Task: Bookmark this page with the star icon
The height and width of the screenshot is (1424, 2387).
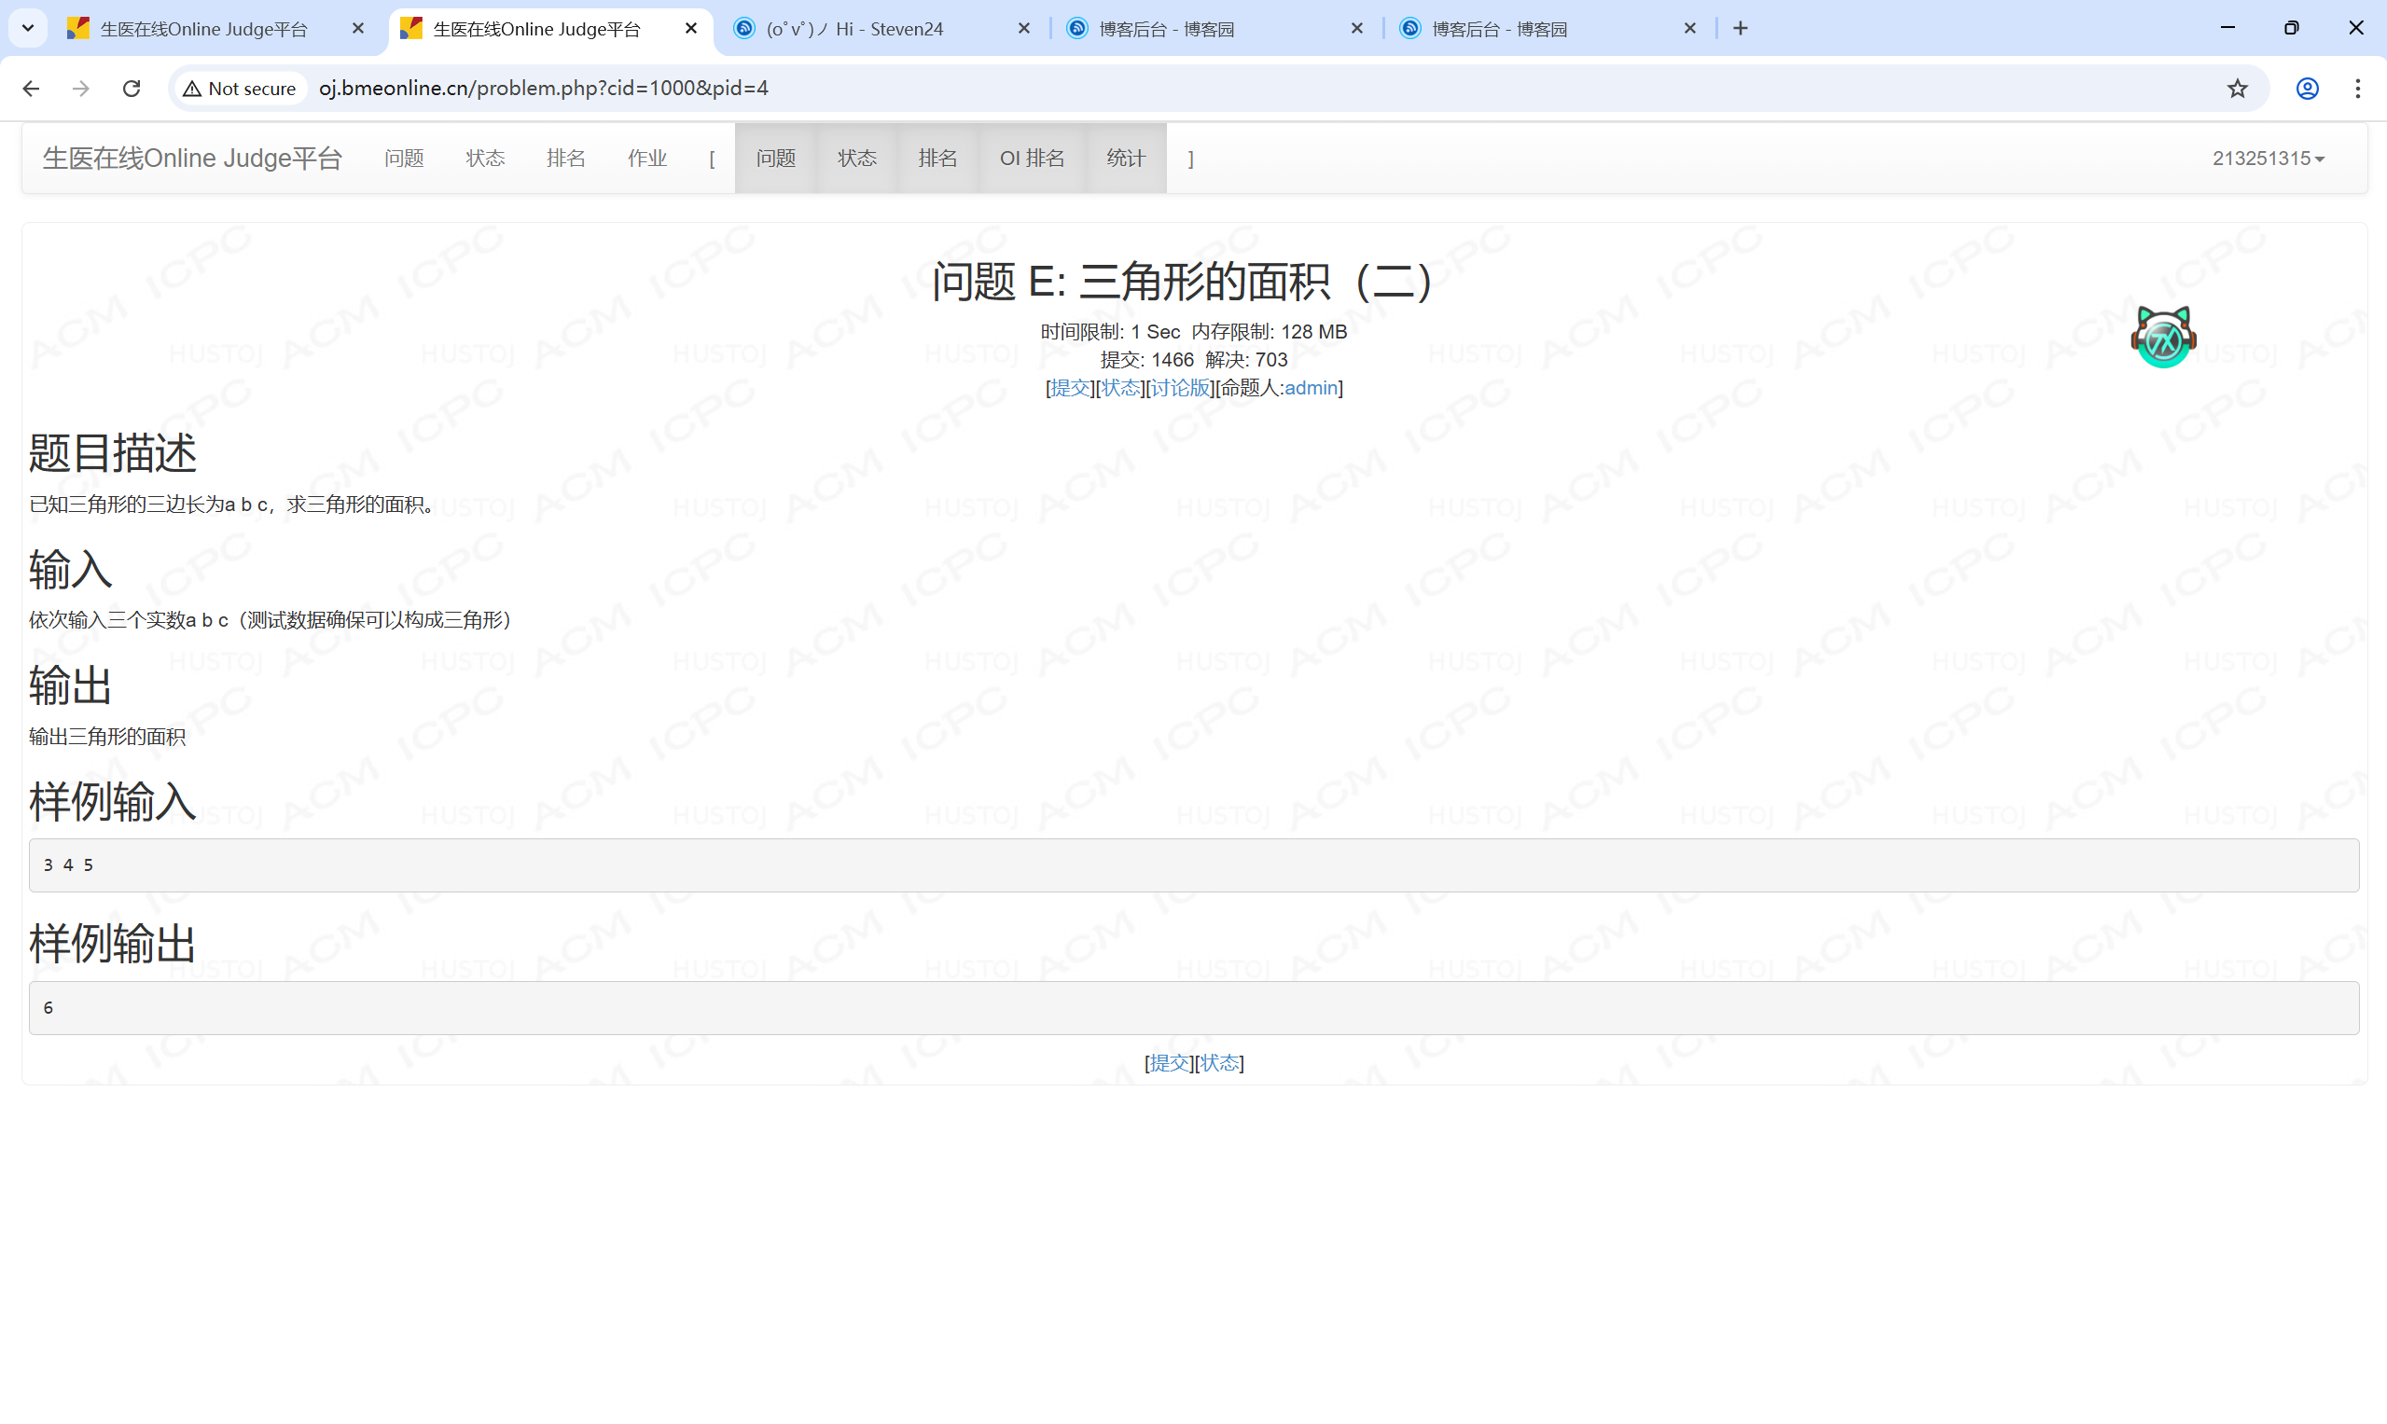Action: point(2237,89)
